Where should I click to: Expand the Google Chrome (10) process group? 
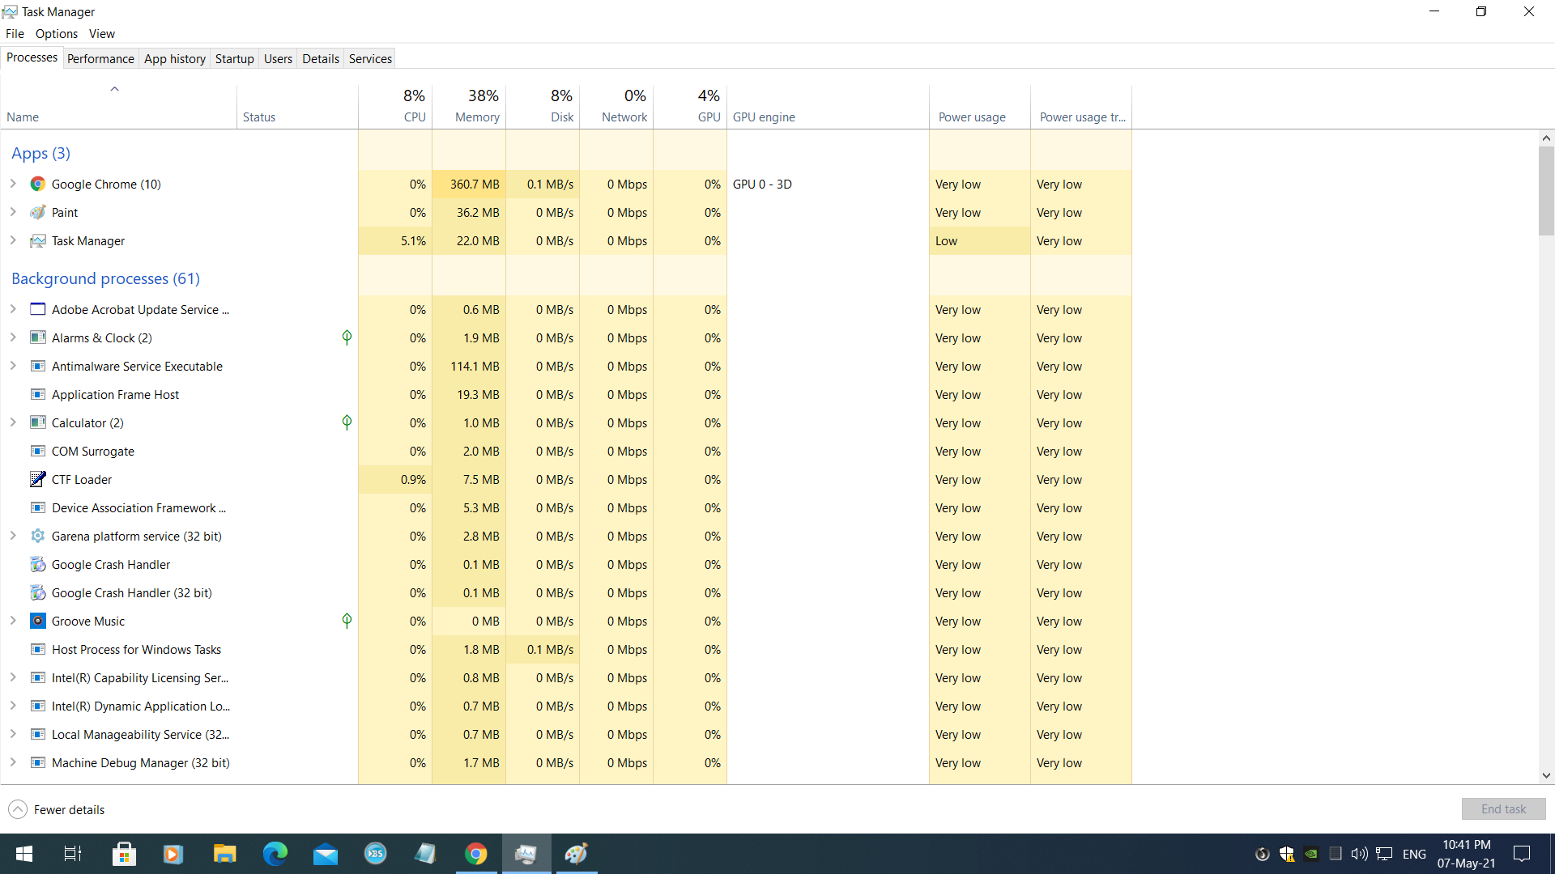(x=13, y=185)
